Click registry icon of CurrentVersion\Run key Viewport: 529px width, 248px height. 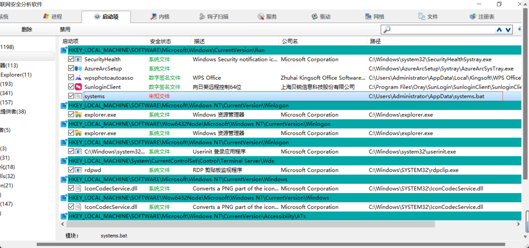click(64, 50)
